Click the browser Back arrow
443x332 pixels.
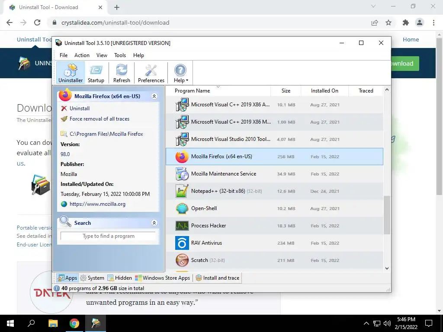click(x=10, y=22)
